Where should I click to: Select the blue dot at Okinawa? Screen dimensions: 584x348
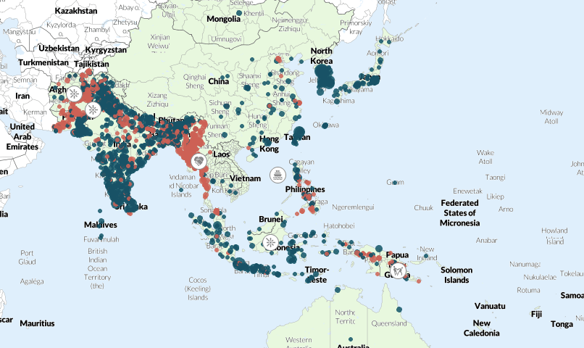(325, 125)
